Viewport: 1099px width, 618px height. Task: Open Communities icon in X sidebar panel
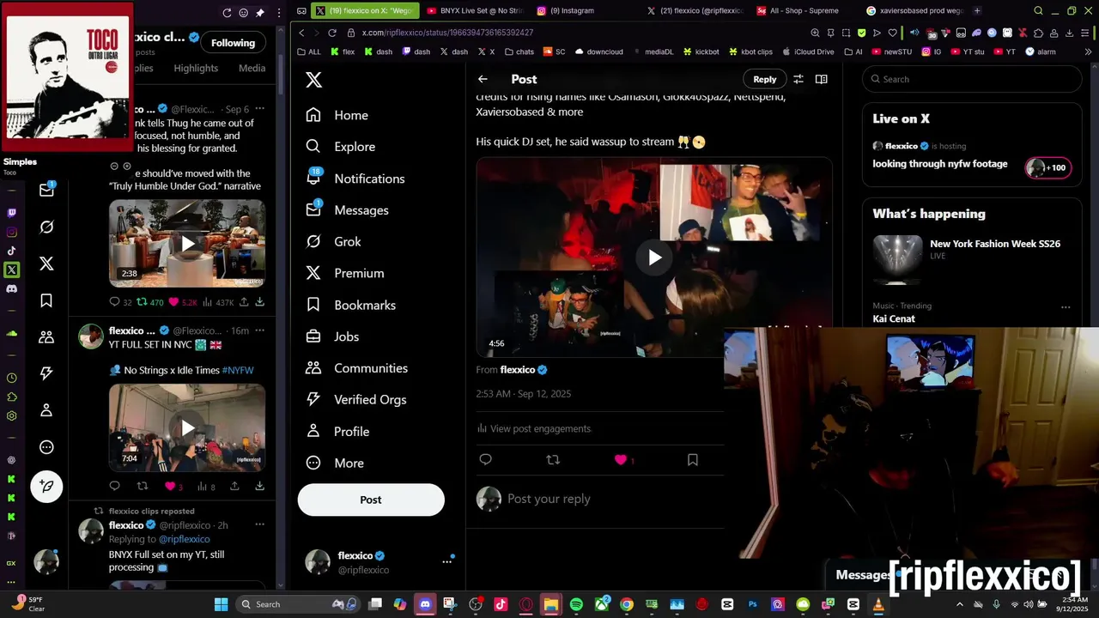coord(46,337)
